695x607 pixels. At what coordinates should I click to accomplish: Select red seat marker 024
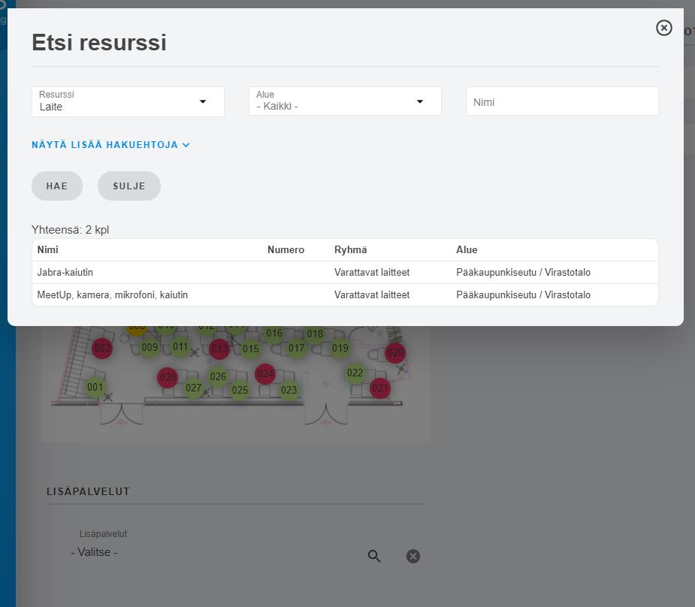point(265,374)
